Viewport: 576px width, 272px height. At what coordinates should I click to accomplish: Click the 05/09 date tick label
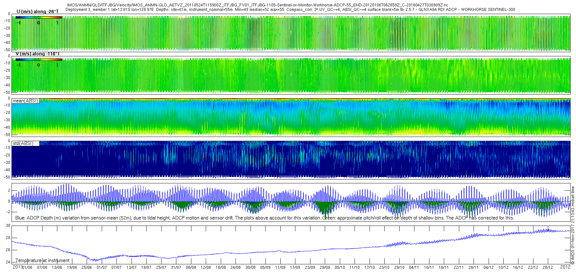(x=265, y=267)
